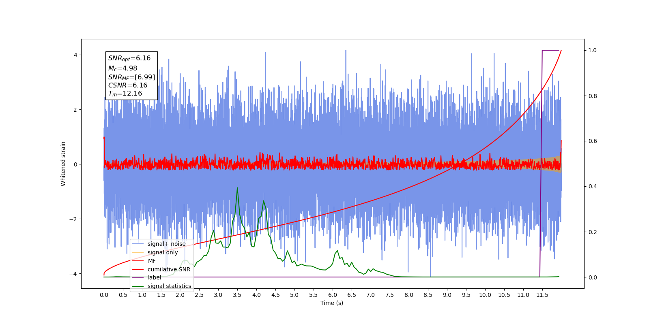649x324 pixels.
Task: Click the CSNR=6.16 annotation text
Action: click(128, 85)
